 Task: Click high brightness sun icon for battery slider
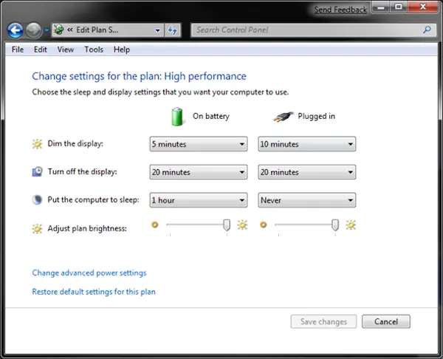click(x=242, y=225)
